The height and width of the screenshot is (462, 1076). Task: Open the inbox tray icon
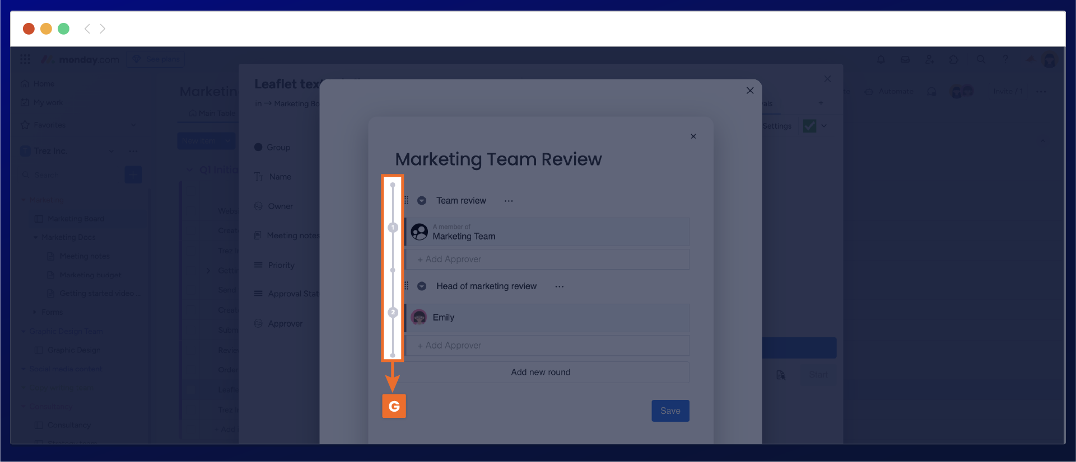[x=905, y=59]
